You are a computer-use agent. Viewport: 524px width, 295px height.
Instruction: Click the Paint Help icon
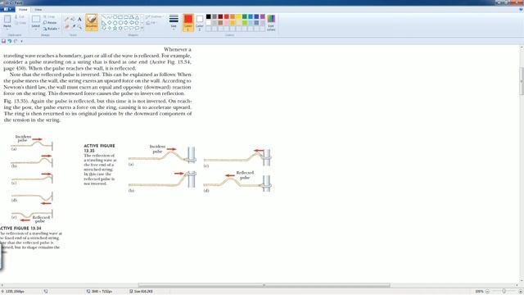(x=521, y=10)
